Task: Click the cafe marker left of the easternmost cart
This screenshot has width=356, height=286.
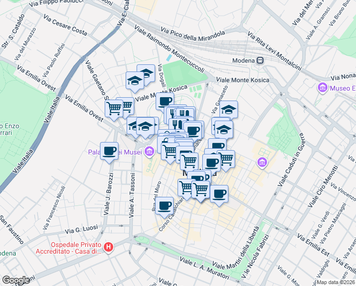Action: (212, 163)
